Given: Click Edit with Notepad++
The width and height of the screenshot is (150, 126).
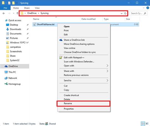Looking at the screenshot, I should coord(84,57).
